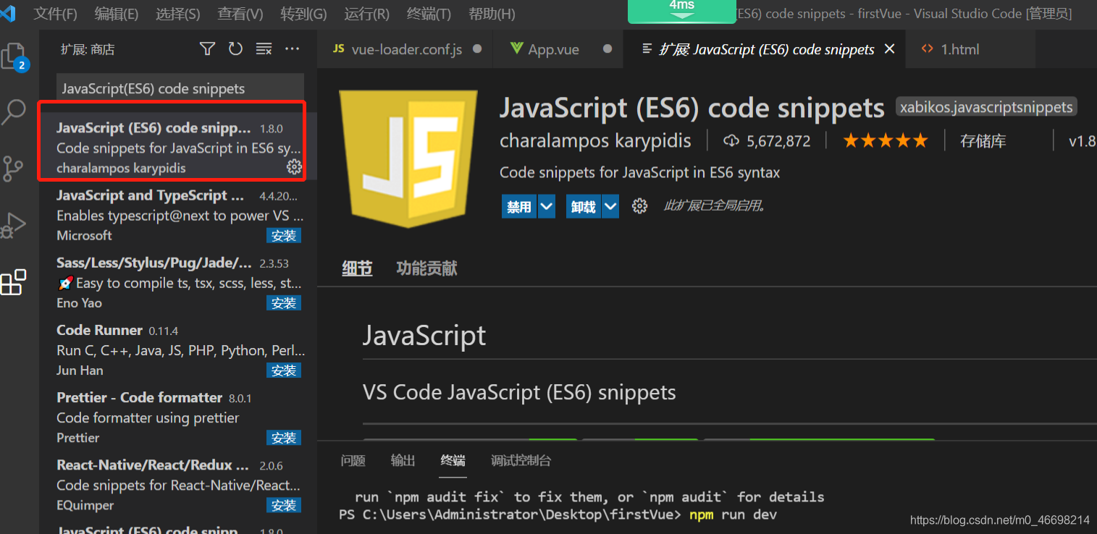Screen dimensions: 1097x534
Task: Filter extensions with the funnel icon
Action: [207, 48]
